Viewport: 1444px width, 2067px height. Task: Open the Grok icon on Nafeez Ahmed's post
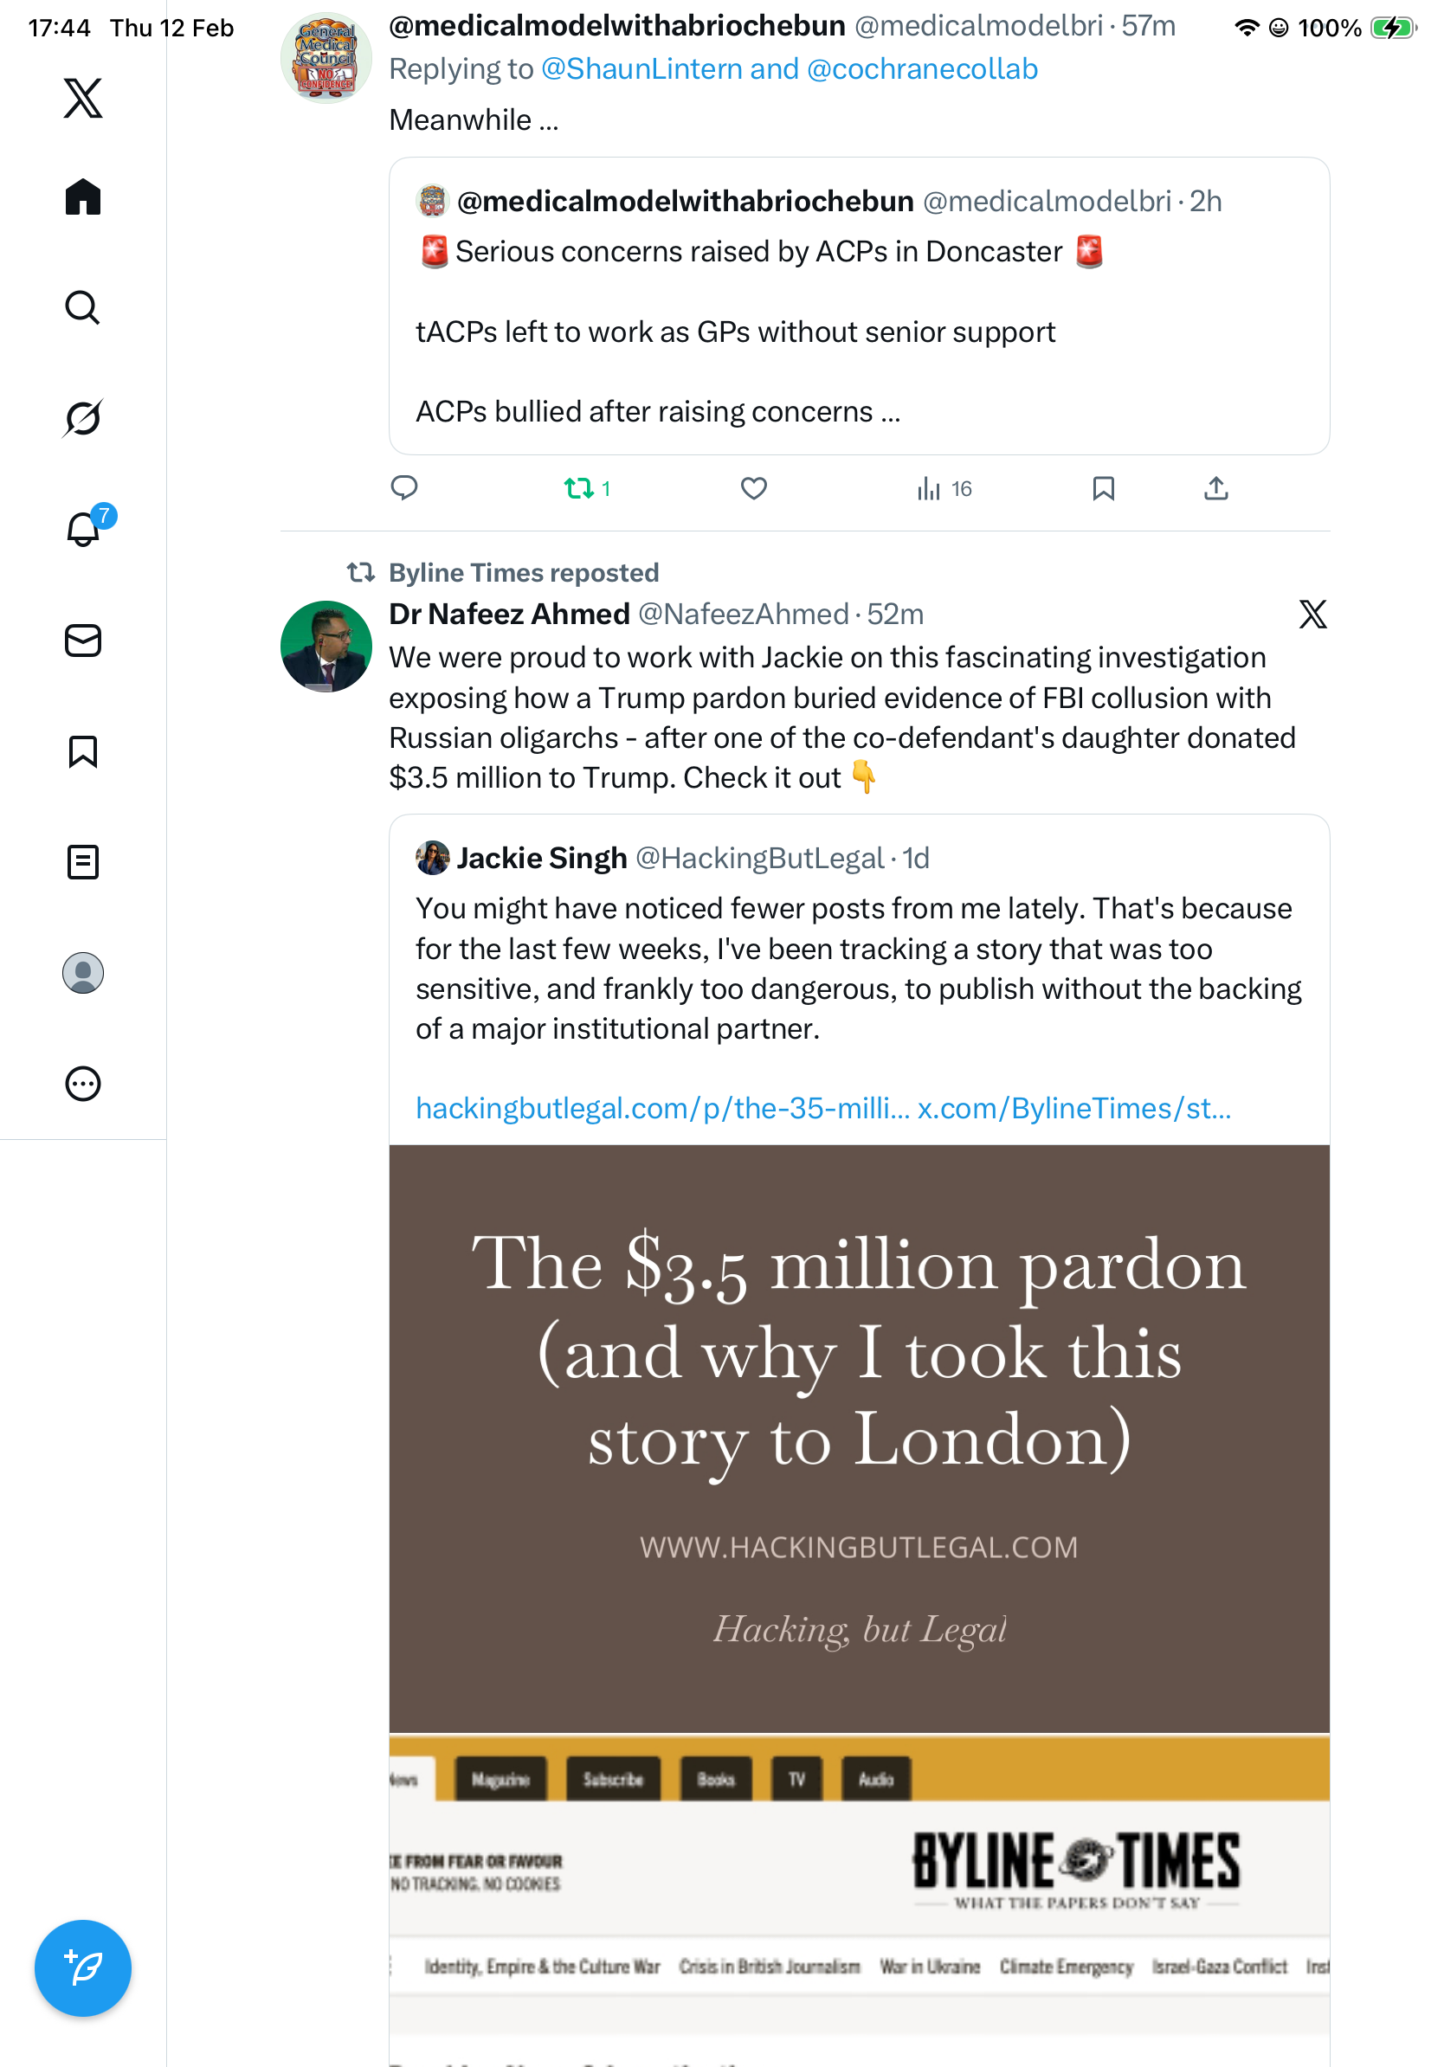(1312, 615)
